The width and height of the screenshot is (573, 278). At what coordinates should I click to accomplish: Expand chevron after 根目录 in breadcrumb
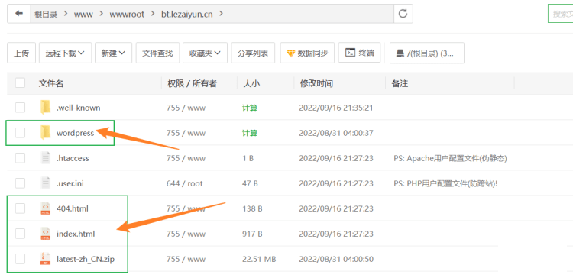point(66,14)
